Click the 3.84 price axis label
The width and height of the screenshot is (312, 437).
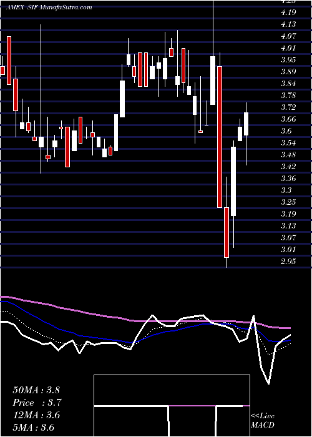click(288, 84)
